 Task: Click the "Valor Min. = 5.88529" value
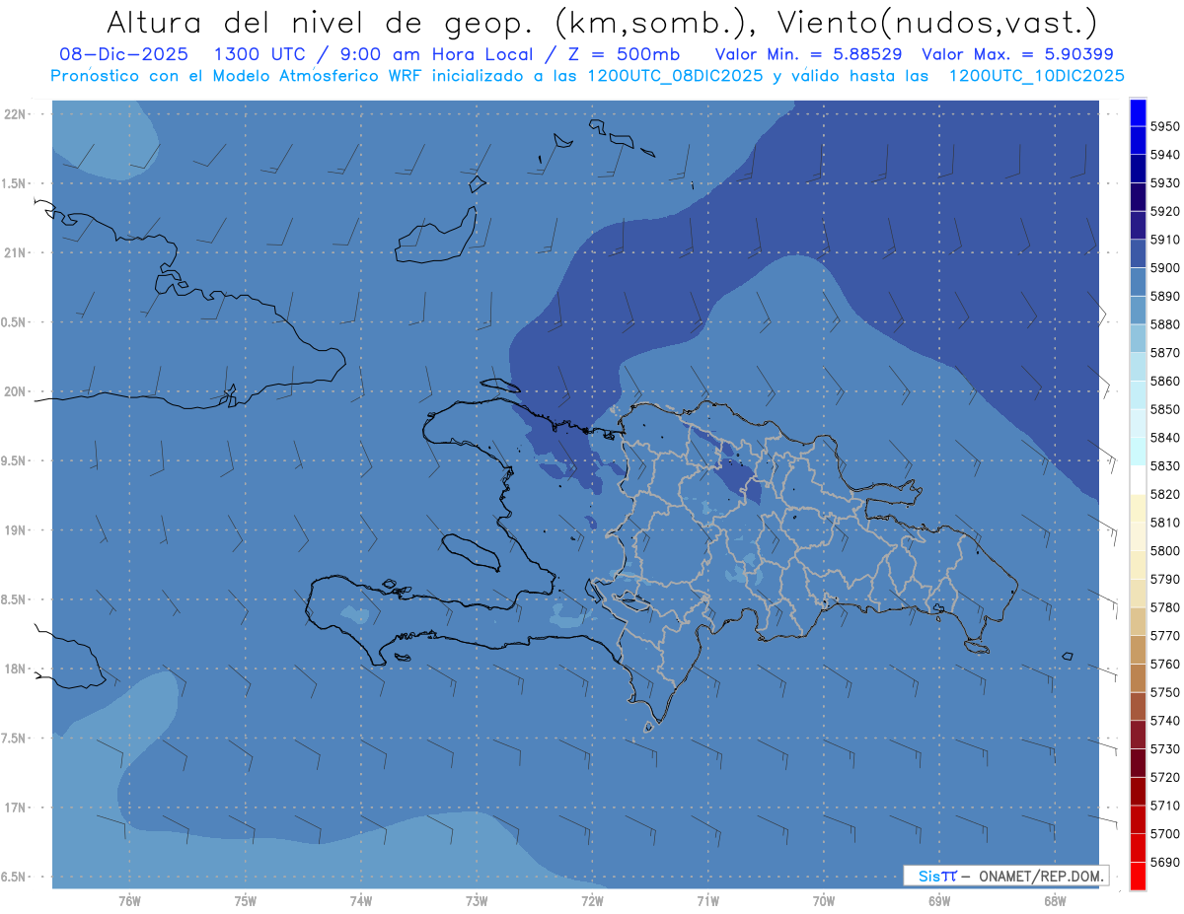(x=808, y=54)
